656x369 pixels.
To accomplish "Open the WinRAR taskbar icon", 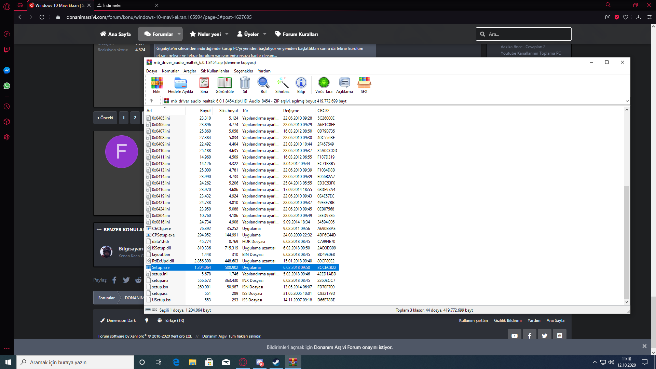I will pos(293,362).
